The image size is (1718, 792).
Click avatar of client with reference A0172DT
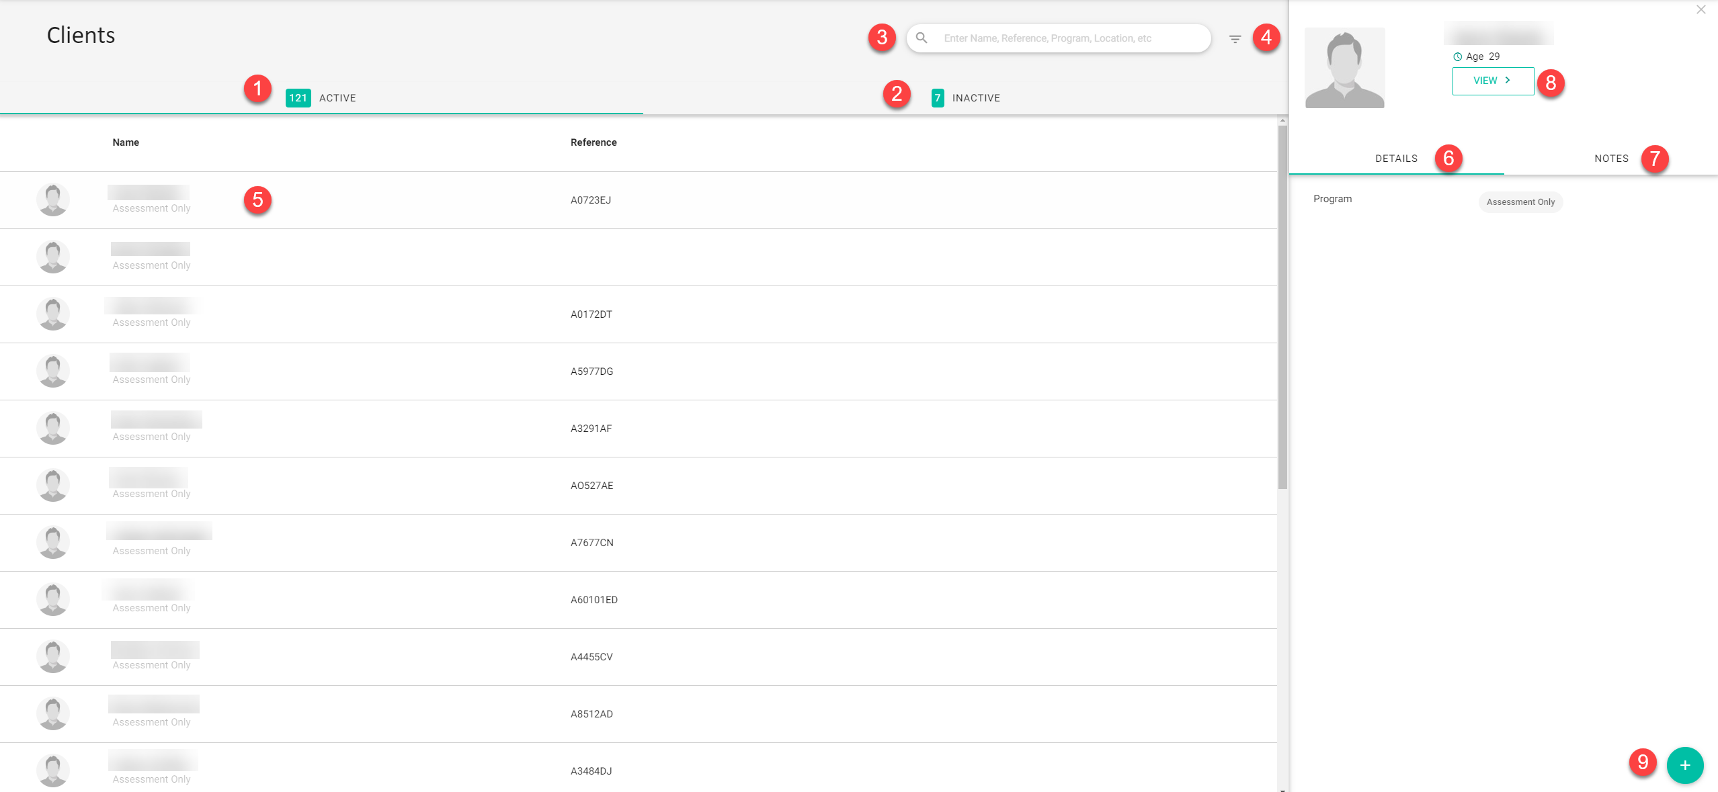pyautogui.click(x=52, y=314)
